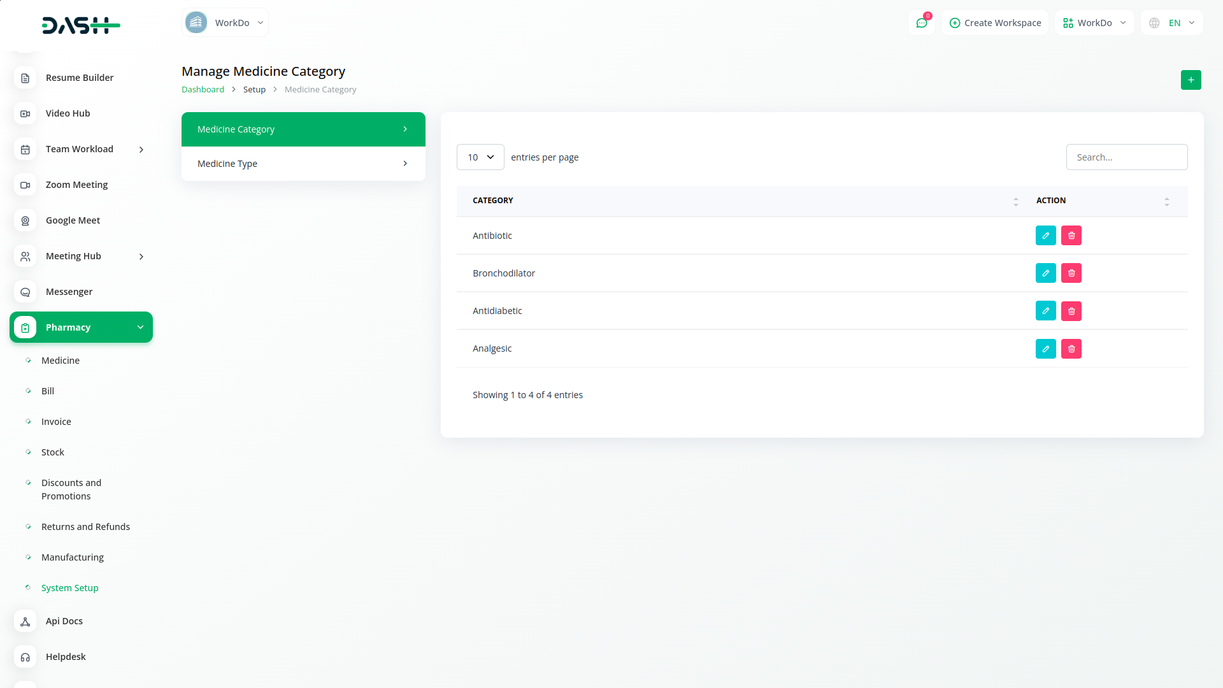Open Stock under Pharmacy menu
Viewport: 1223px width, 688px height.
click(53, 452)
